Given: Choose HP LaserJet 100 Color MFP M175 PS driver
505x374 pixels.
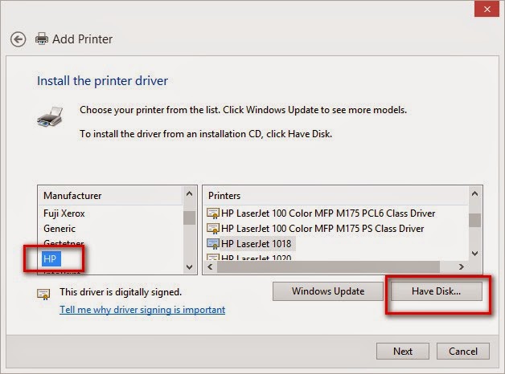Looking at the screenshot, I should (x=322, y=229).
